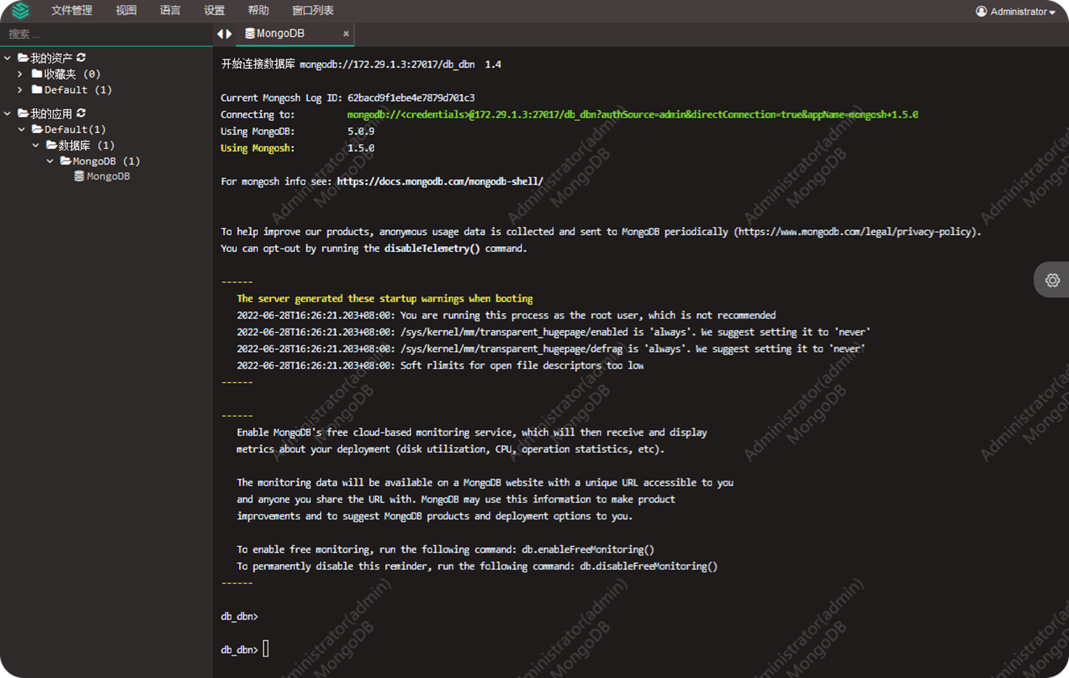Viewport: 1069px width, 678px height.
Task: Click the right tab-scroll arrow
Action: [230, 34]
